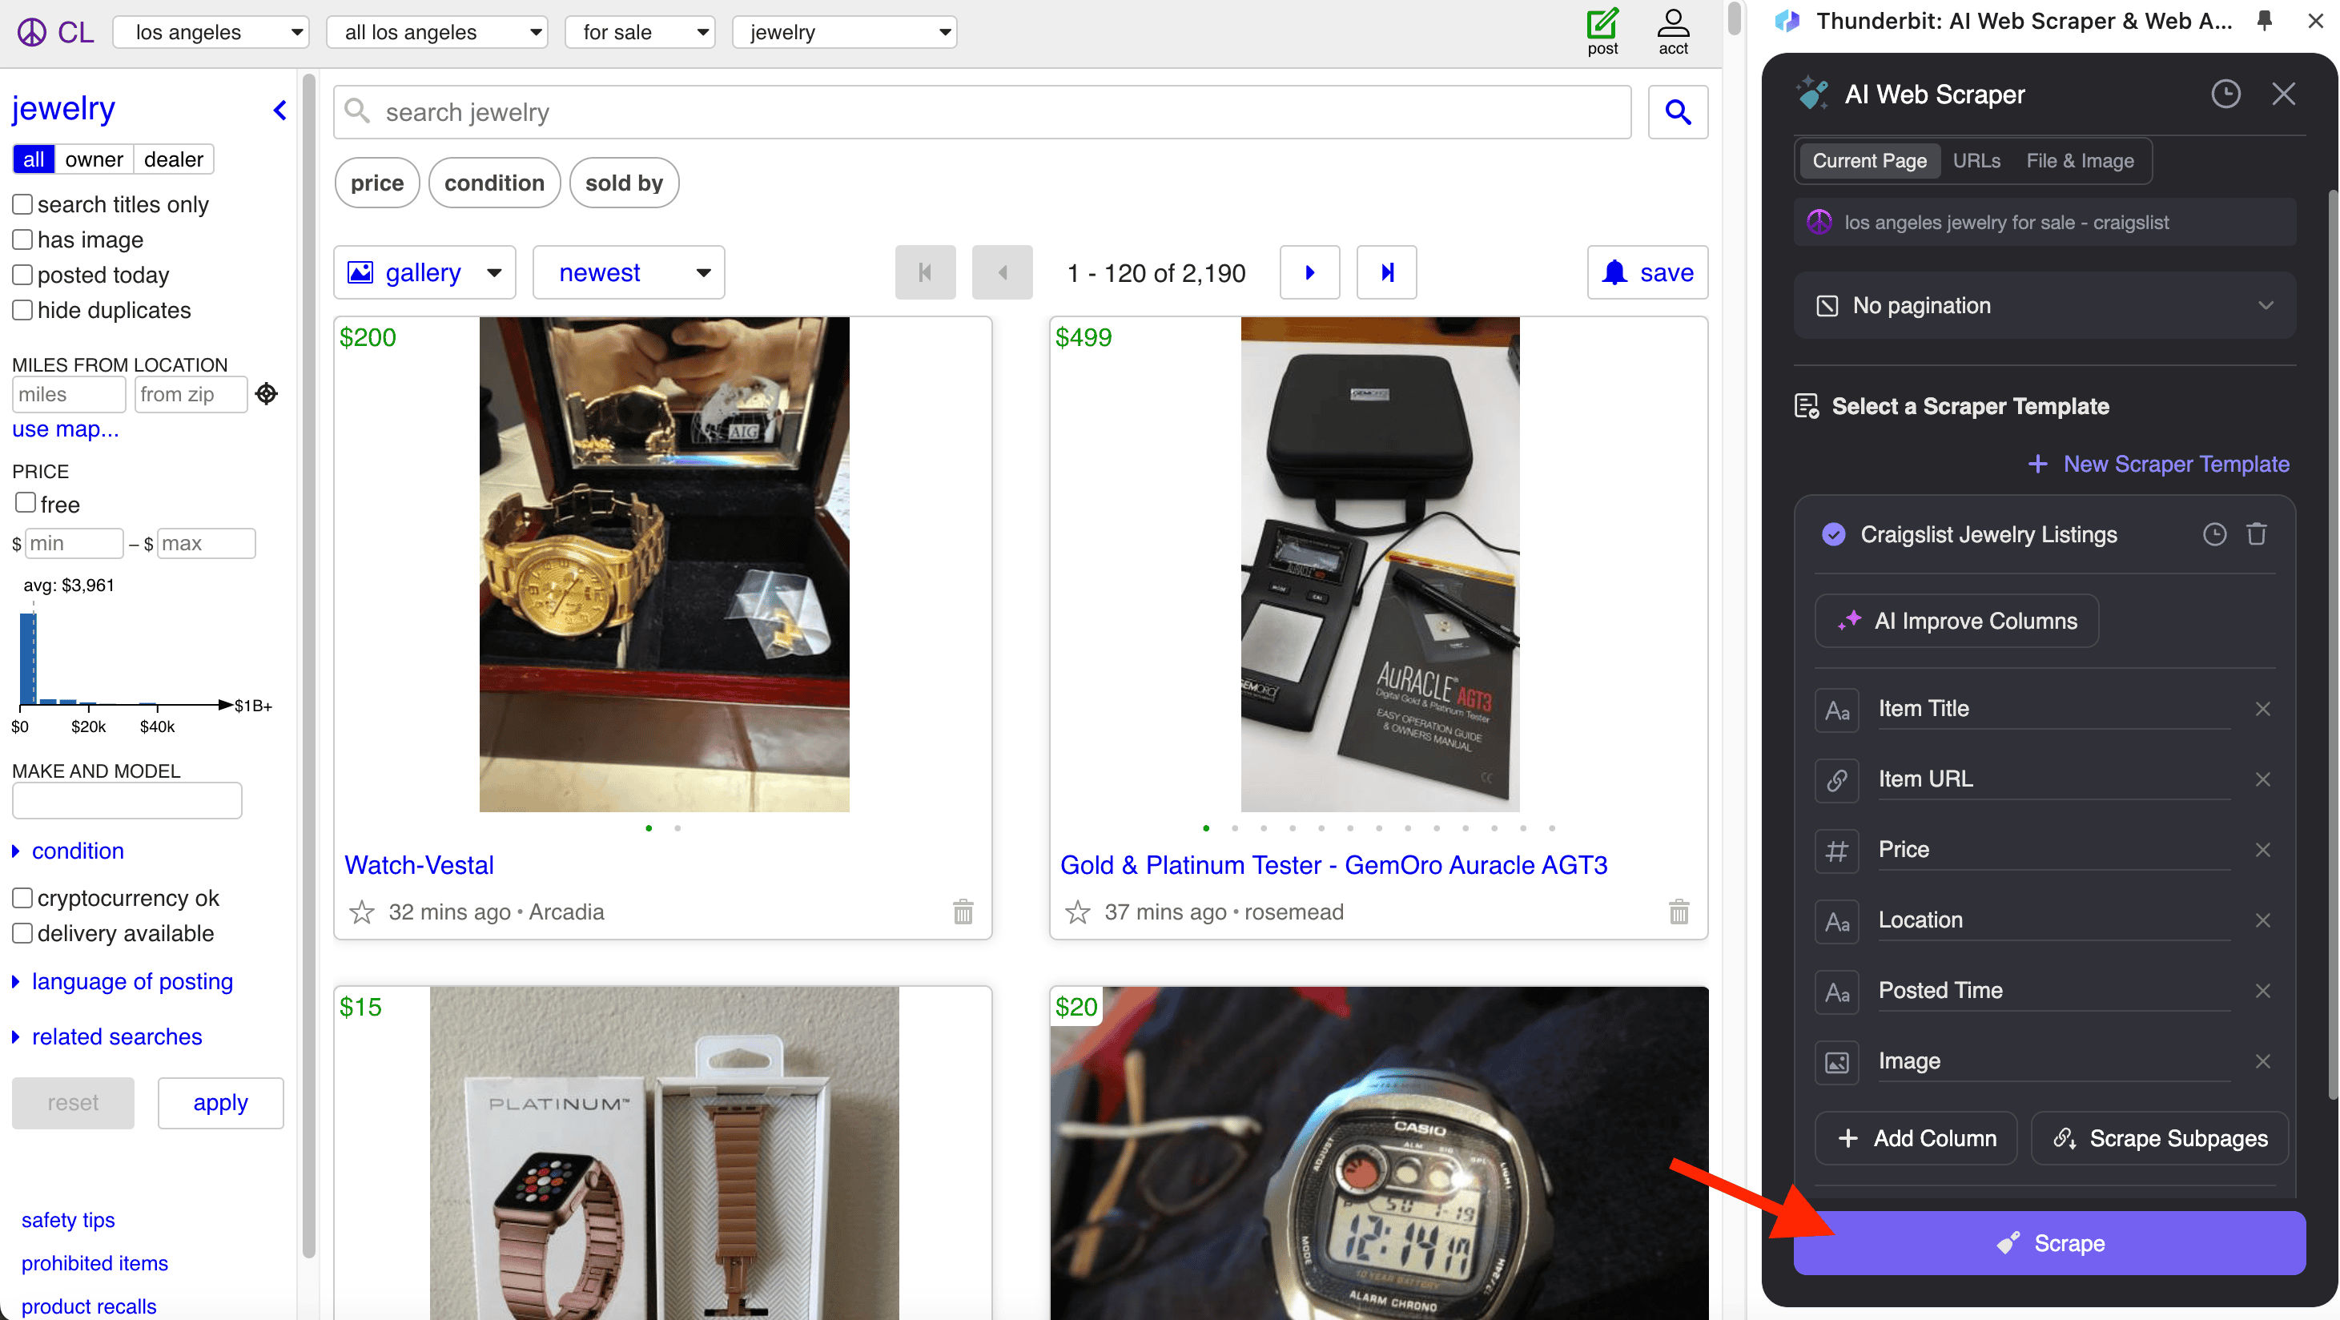Favorite the Watch-Vestal listing with star
2340x1320 pixels.
[361, 912]
